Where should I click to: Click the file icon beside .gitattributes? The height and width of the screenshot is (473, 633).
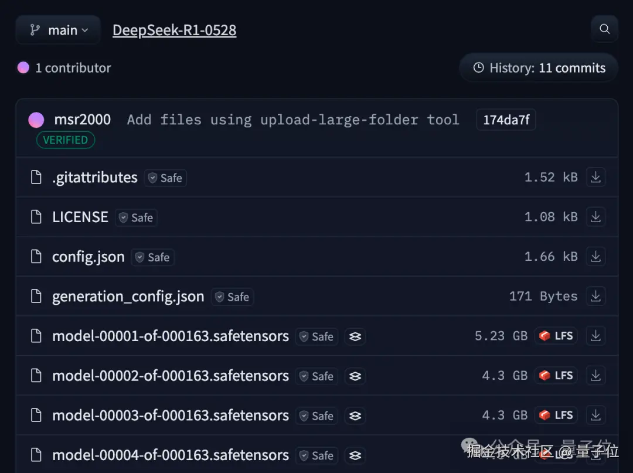pos(36,177)
